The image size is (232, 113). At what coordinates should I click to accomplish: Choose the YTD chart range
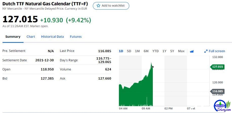pyautogui.click(x=155, y=51)
